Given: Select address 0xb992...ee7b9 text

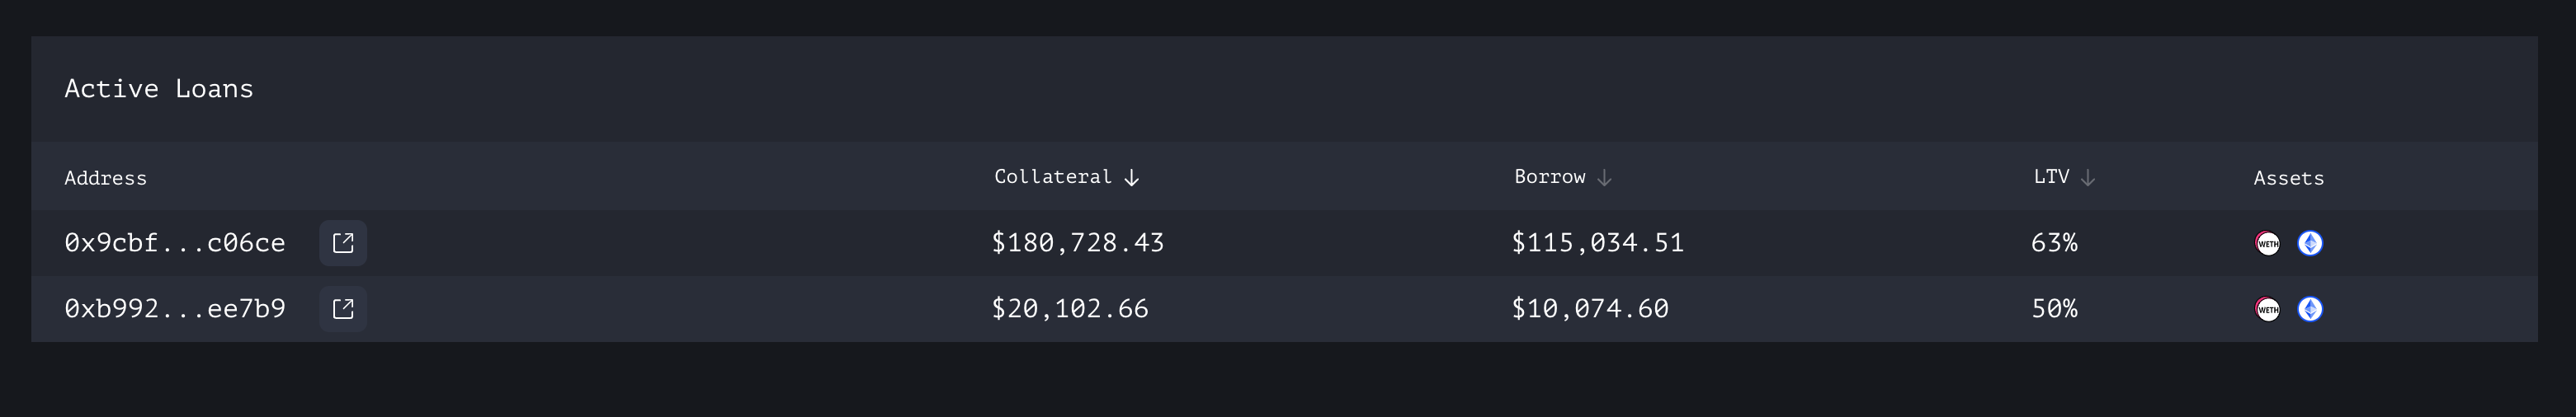Looking at the screenshot, I should (175, 308).
